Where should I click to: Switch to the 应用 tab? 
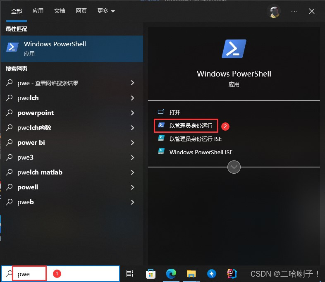pos(38,11)
